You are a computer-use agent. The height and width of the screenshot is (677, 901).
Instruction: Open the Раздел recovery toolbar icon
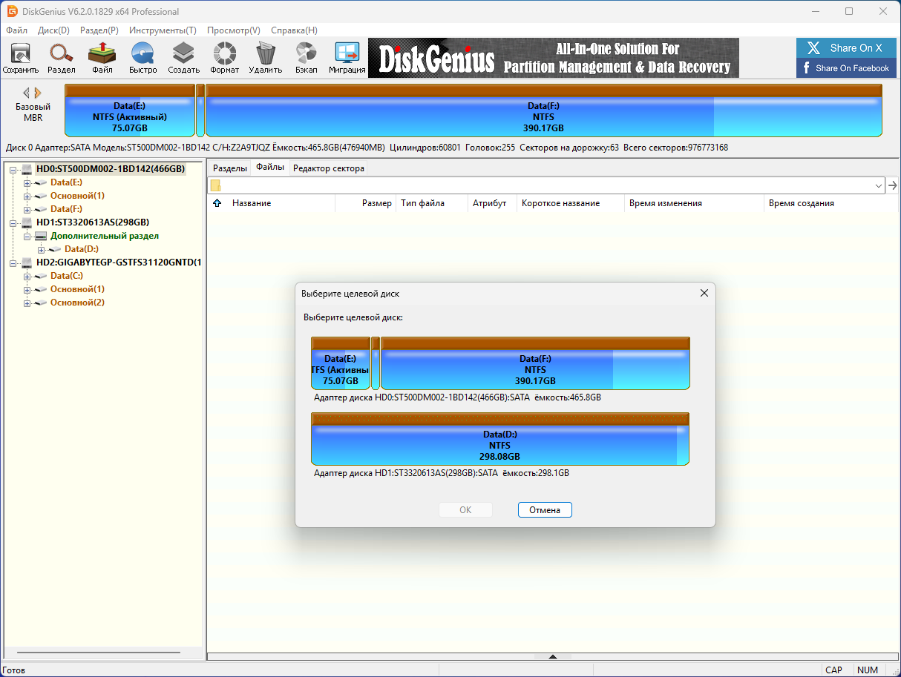62,58
